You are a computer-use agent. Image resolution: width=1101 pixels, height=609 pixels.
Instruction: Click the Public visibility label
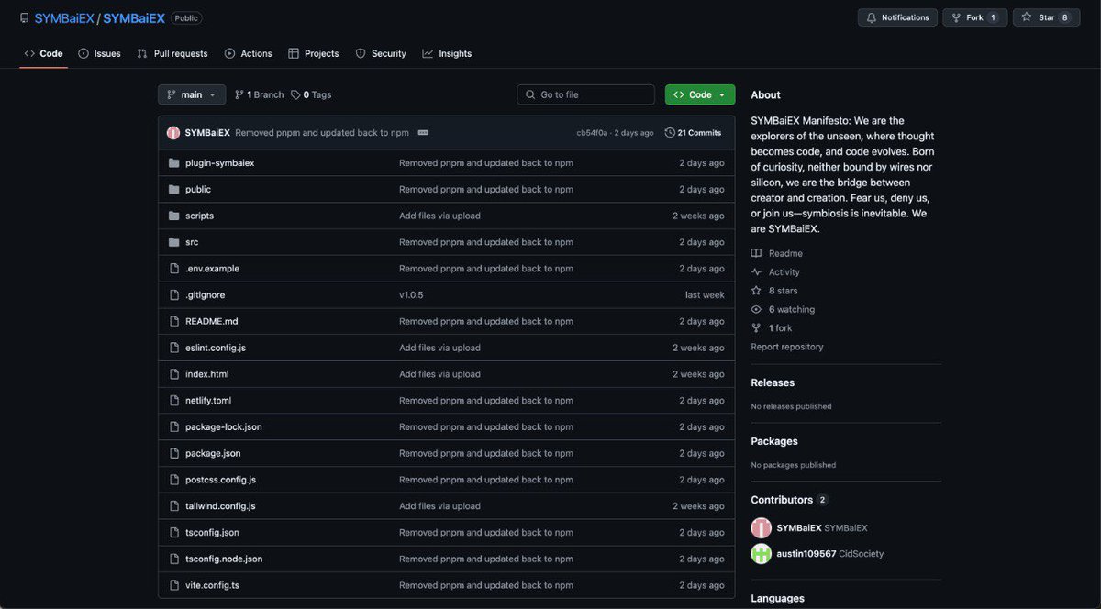pos(186,17)
